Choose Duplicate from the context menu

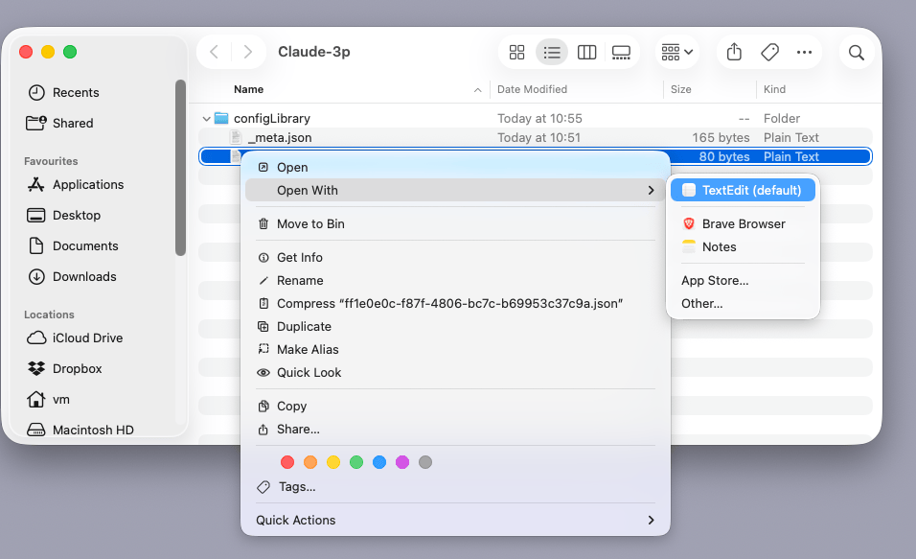[455, 326]
